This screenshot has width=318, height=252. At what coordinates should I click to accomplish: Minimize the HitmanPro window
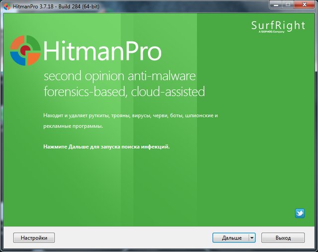(276, 4)
